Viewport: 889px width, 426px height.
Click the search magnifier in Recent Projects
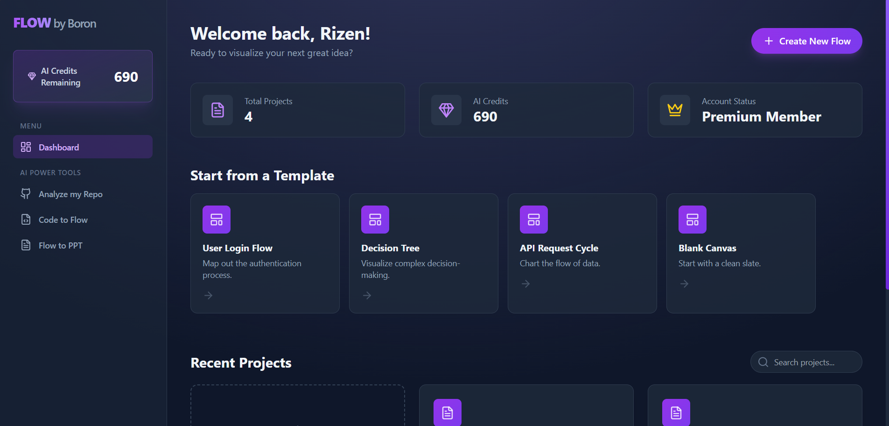(x=763, y=362)
